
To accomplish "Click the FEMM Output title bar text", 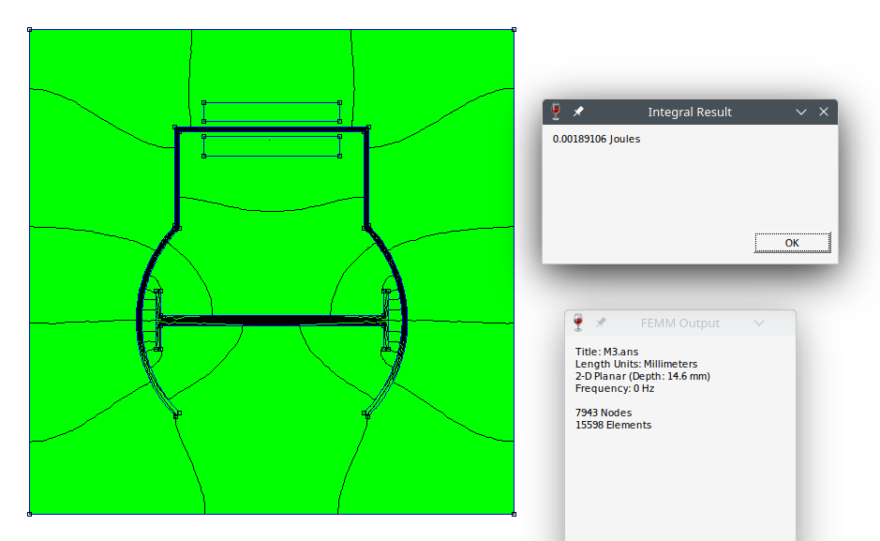I will coord(679,323).
